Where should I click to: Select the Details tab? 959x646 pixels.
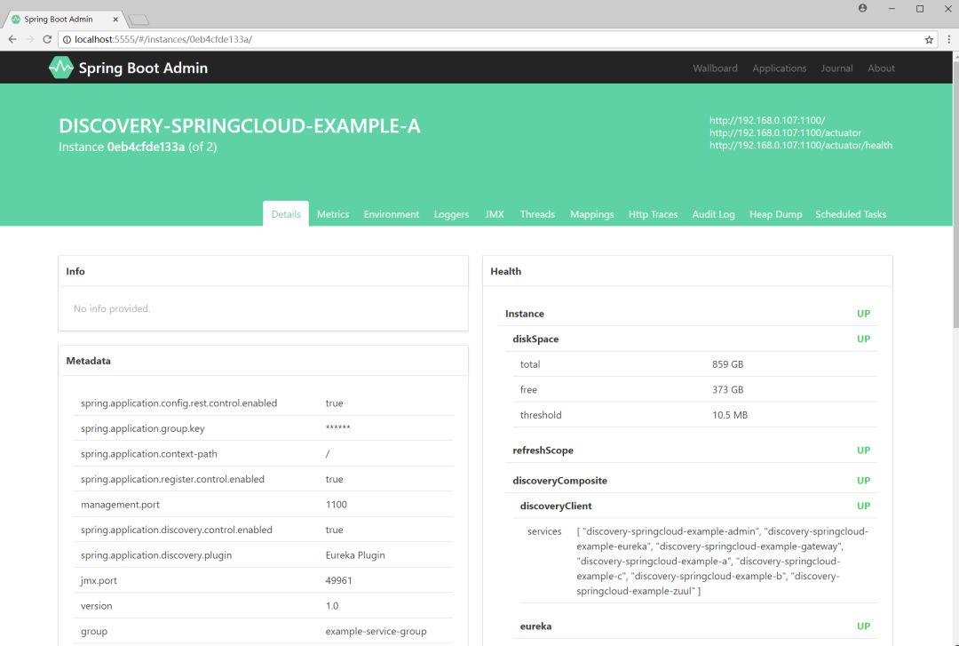pos(286,213)
